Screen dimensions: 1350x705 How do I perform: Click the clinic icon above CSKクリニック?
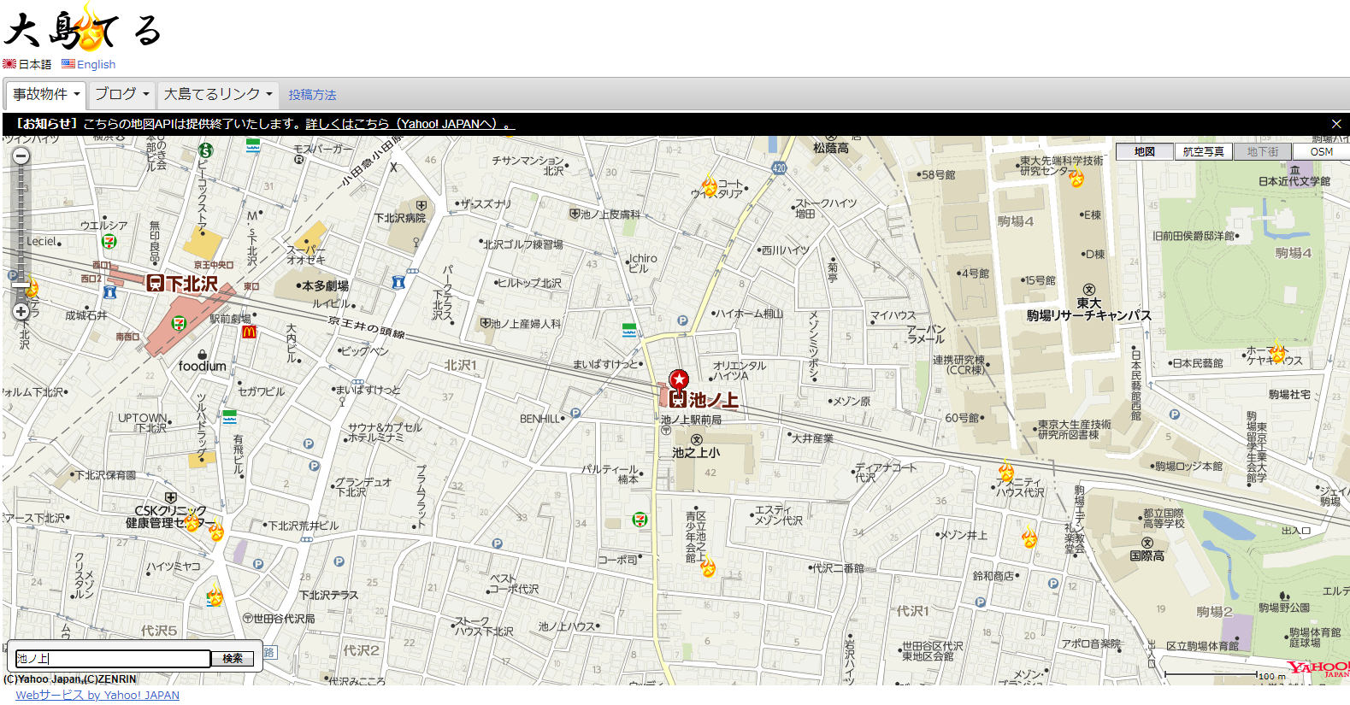click(x=171, y=497)
